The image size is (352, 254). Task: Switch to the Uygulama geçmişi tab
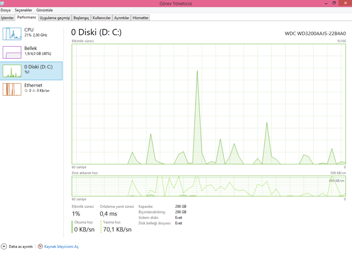click(x=55, y=18)
